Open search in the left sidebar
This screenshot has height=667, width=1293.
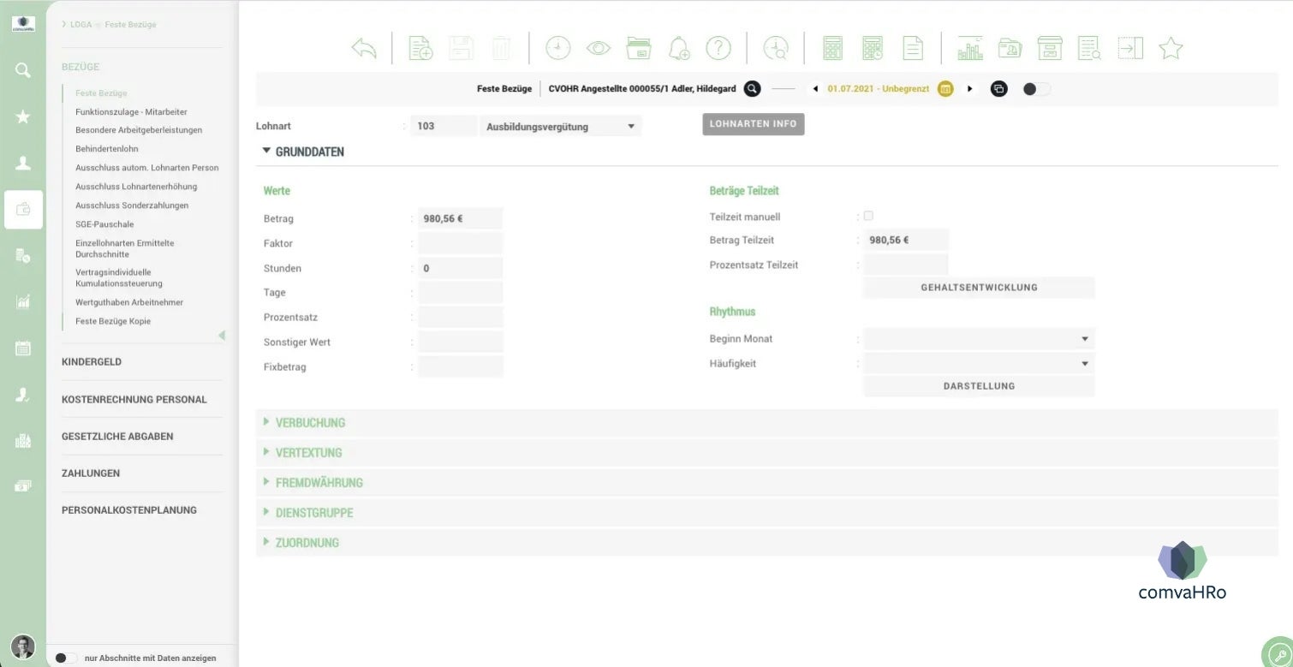[23, 70]
